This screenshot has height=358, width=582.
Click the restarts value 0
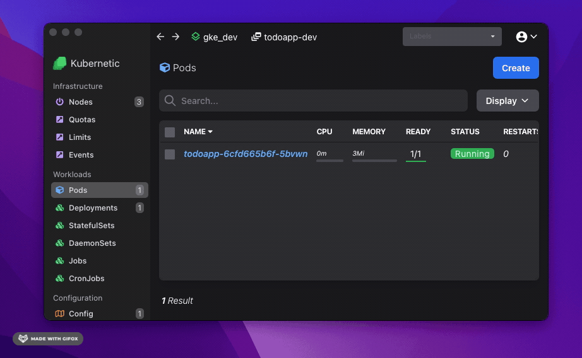[506, 154]
